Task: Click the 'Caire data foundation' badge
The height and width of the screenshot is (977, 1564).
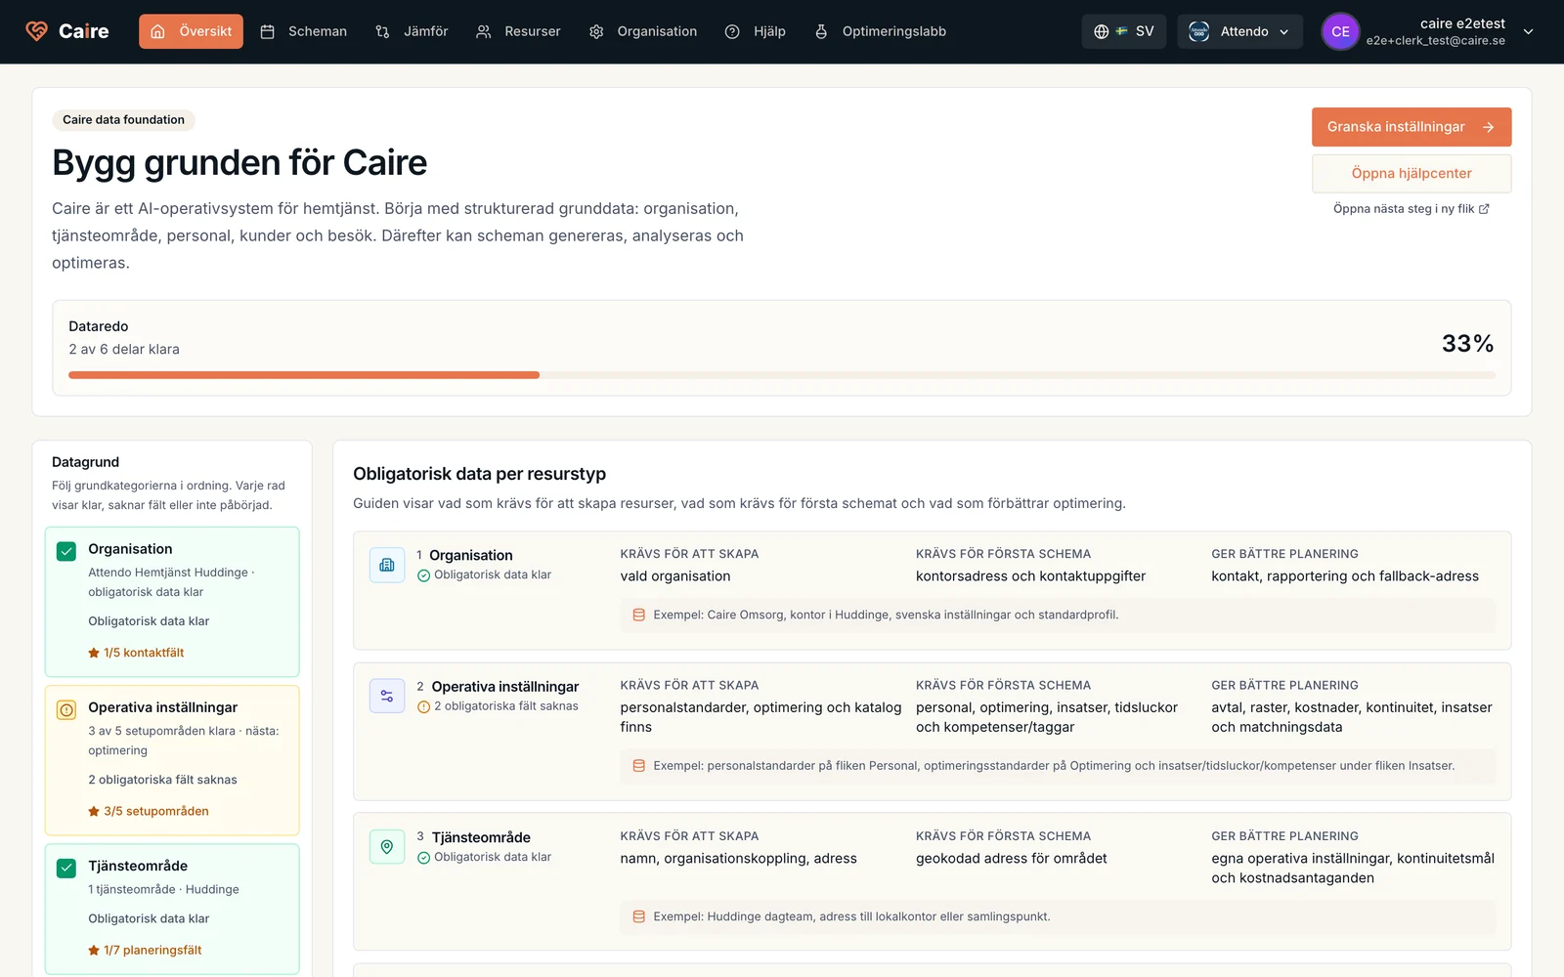Action: (123, 120)
